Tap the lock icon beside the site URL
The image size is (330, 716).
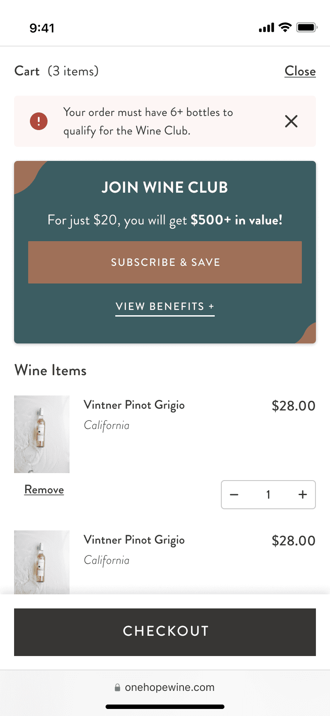point(117,687)
